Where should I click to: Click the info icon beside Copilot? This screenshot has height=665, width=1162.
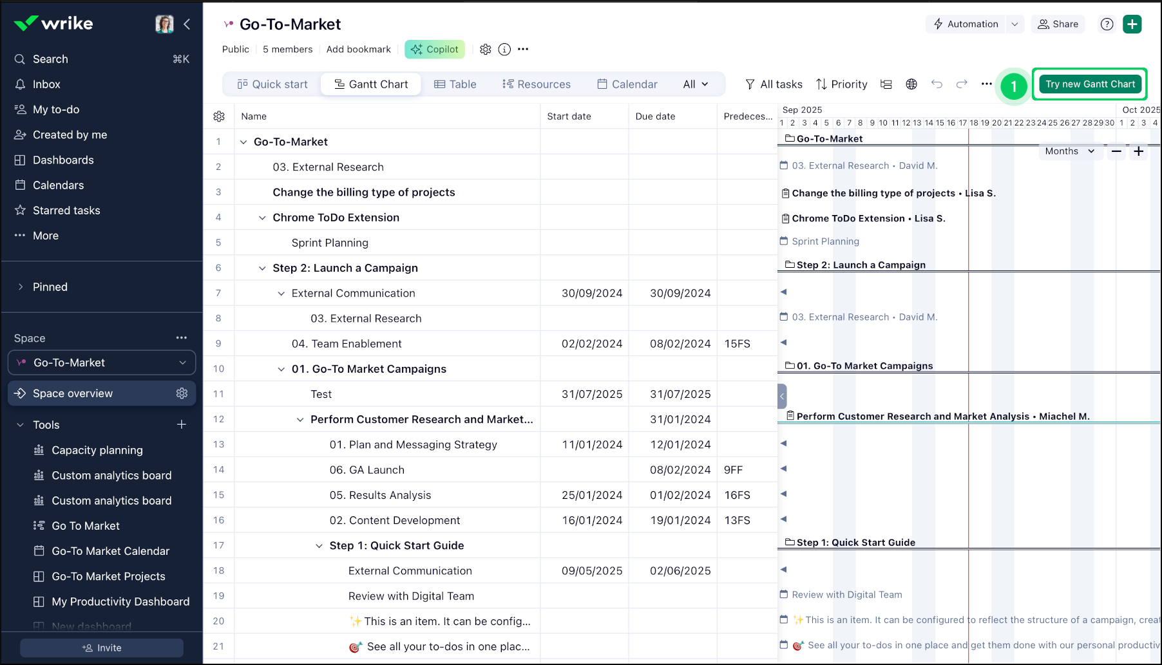504,50
